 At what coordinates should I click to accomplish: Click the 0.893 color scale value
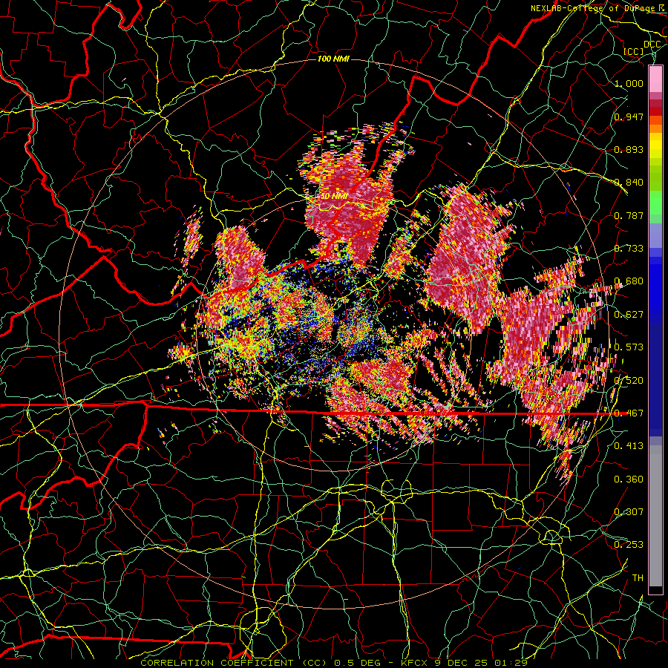(x=629, y=149)
